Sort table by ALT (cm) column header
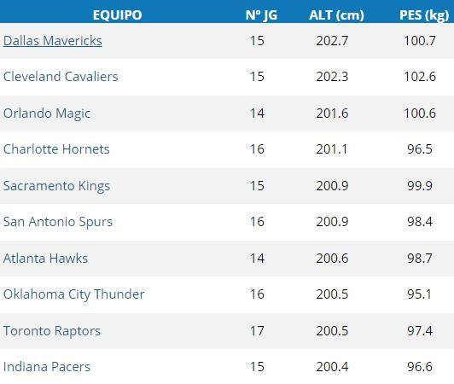 click(x=336, y=15)
